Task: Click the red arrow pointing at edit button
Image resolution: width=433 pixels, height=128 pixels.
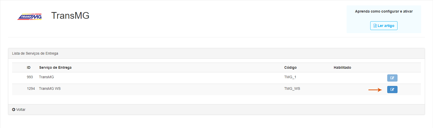Action: pos(375,90)
